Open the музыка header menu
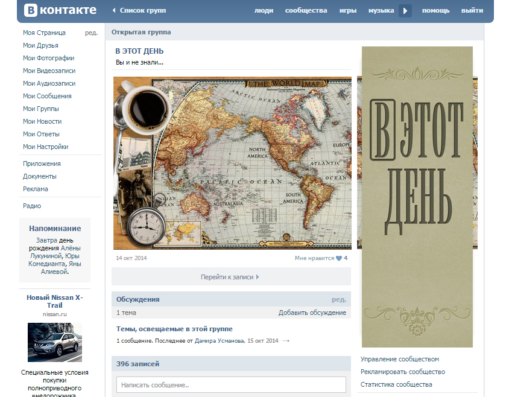509x397 pixels. click(381, 10)
